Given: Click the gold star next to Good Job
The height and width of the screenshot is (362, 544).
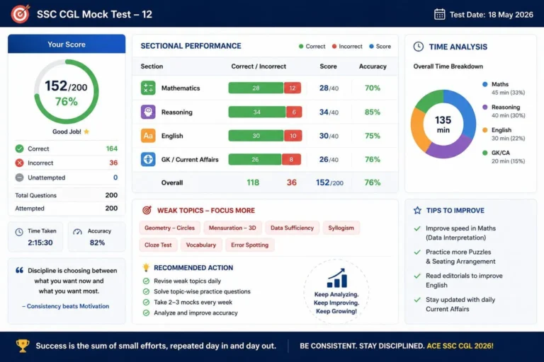Looking at the screenshot, I should [86, 132].
